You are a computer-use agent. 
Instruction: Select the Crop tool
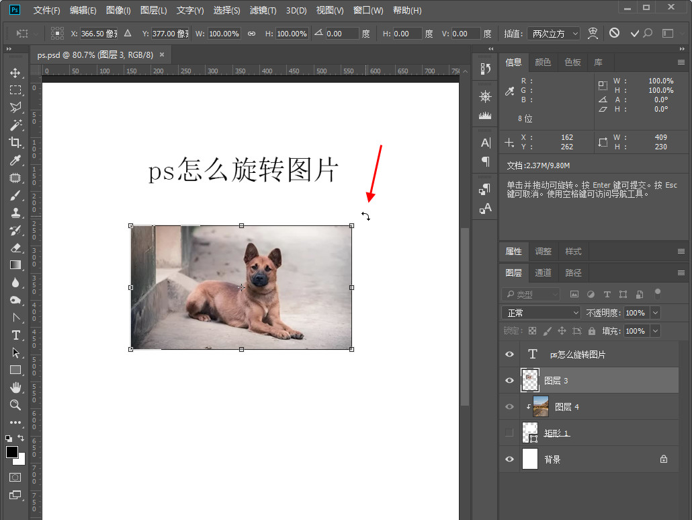pos(15,143)
